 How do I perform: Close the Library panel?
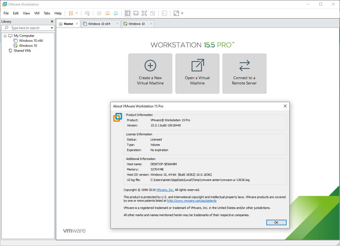click(52, 22)
